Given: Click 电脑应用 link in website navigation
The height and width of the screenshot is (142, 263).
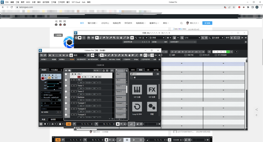Looking at the screenshot, I should [x=117, y=23].
